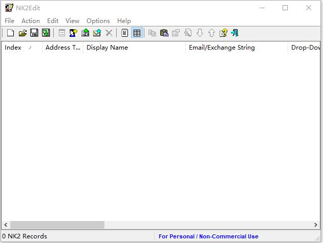The image size is (323, 243).
Task: Sort by the Address T... column header
Action: pos(62,48)
